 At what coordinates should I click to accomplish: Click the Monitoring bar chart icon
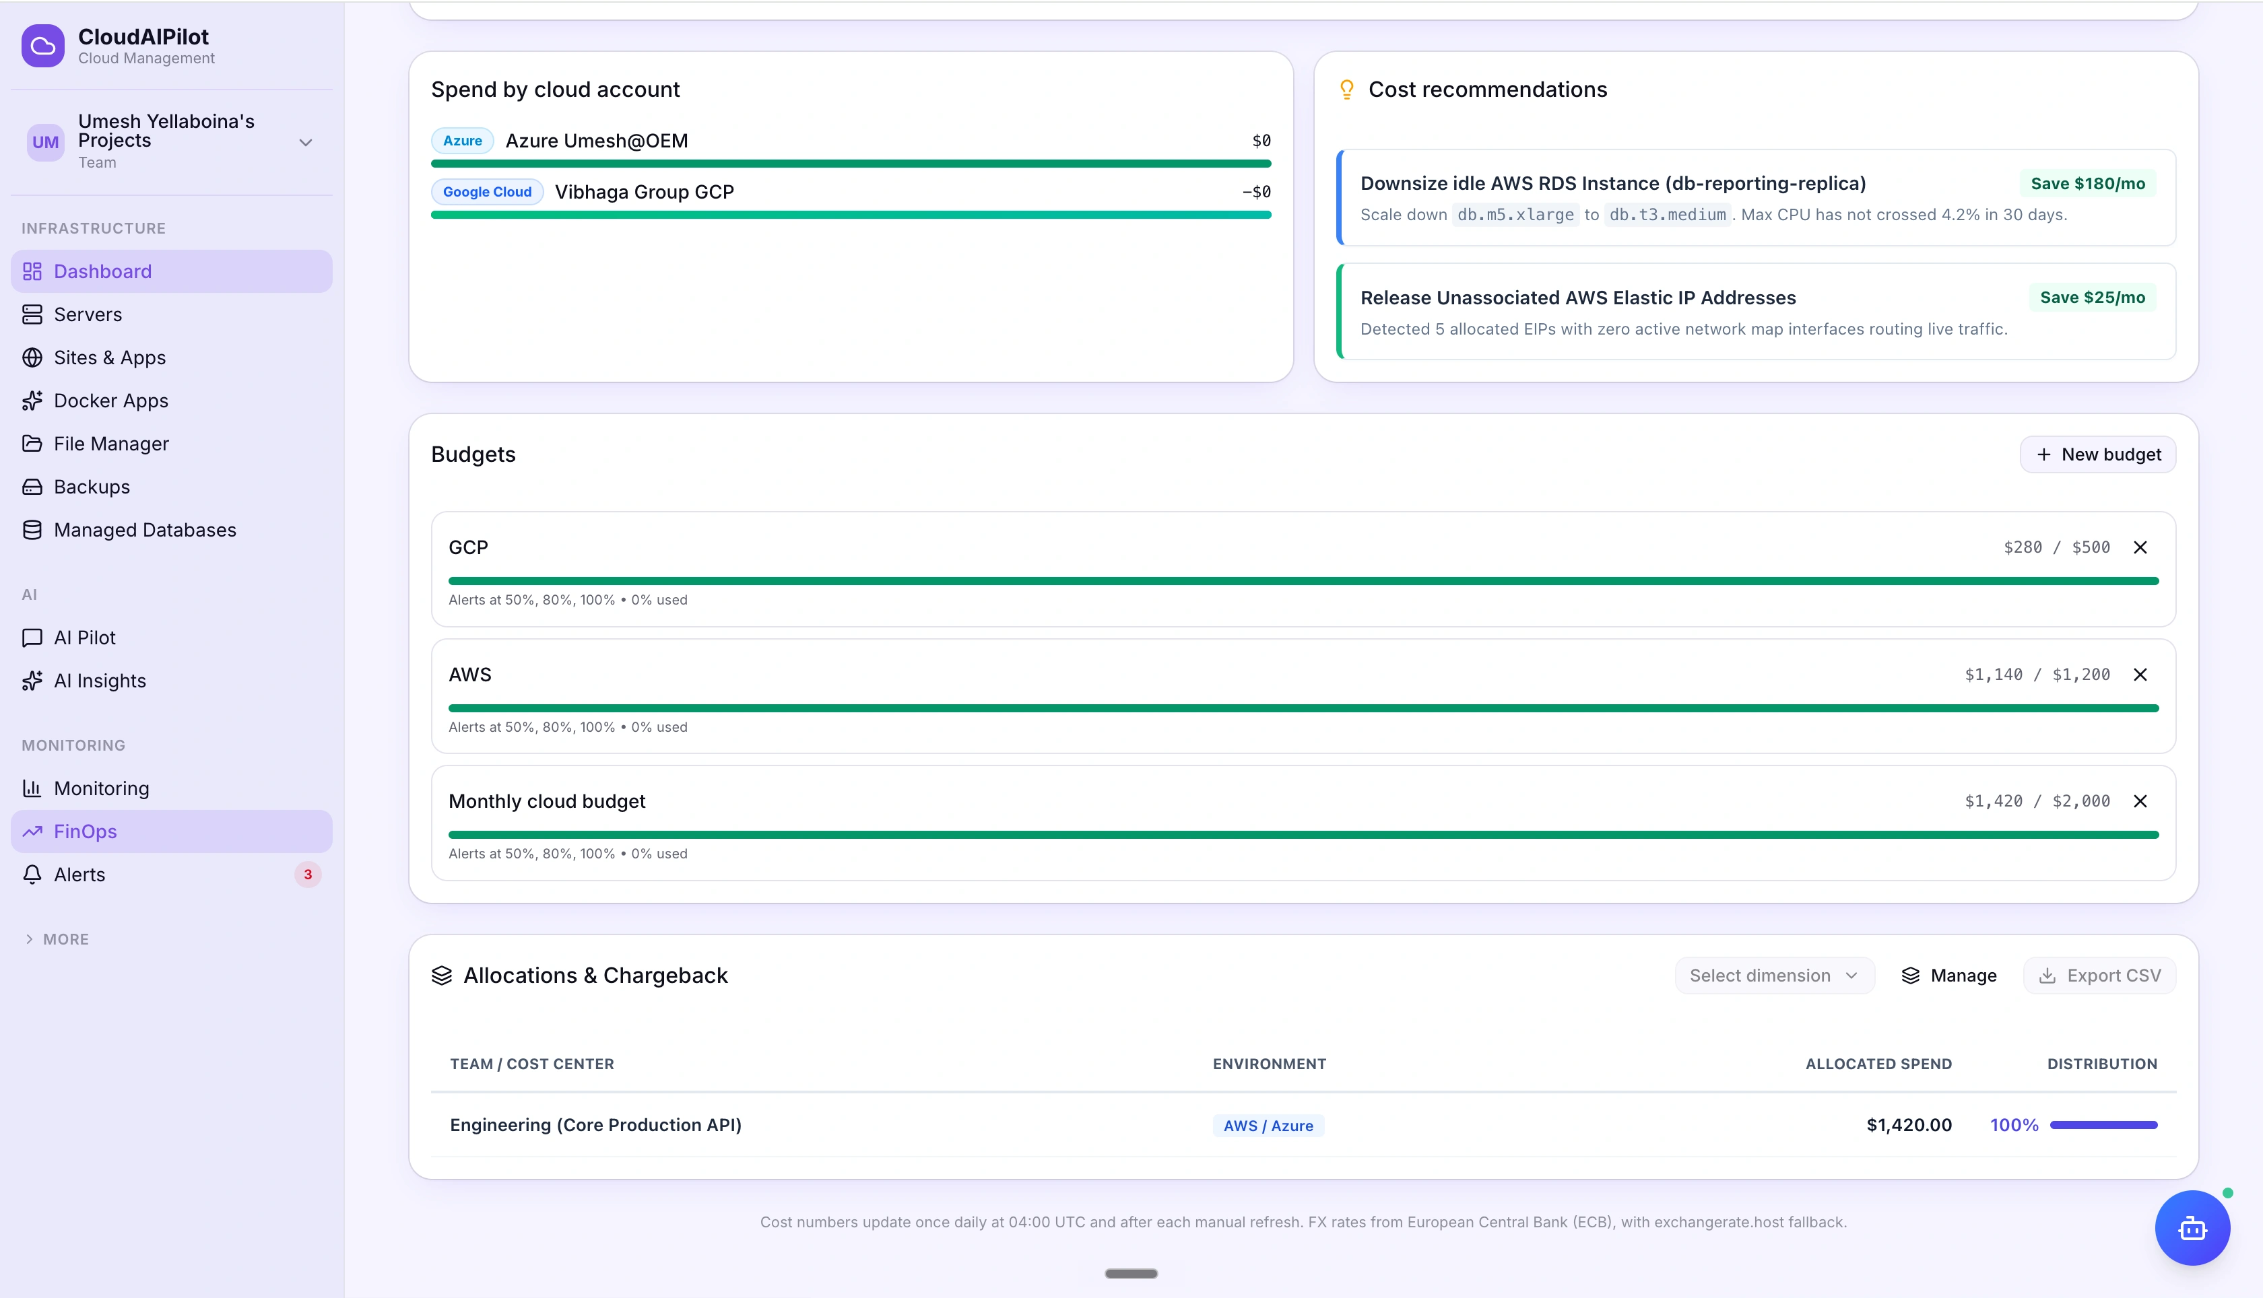tap(32, 788)
